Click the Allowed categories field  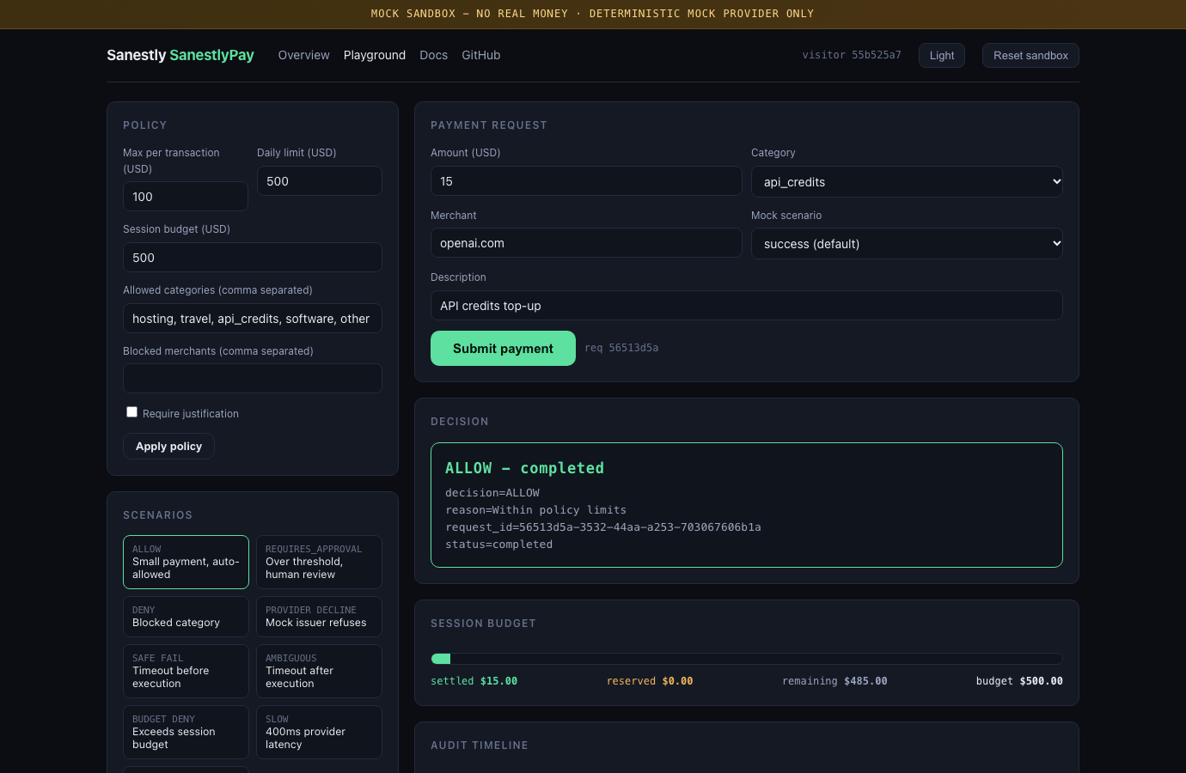253,319
